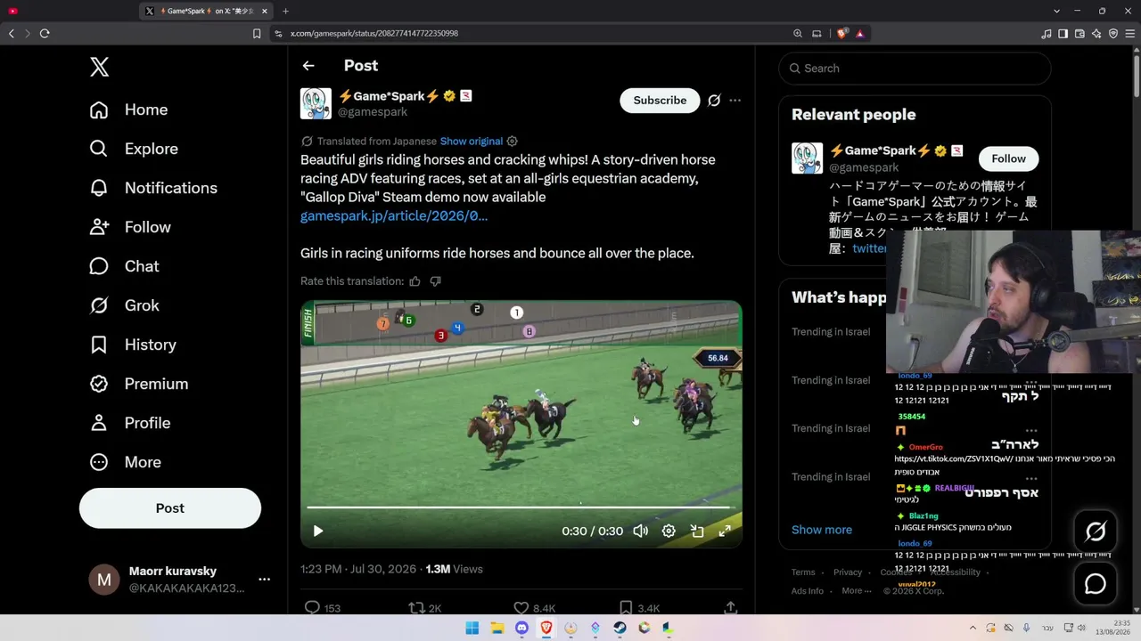Click the Grok explain icon beside Subscribe
This screenshot has height=641, width=1141.
tap(714, 101)
